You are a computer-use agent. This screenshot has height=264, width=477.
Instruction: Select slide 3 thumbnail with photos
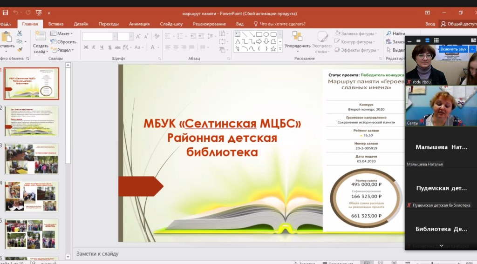click(31, 159)
